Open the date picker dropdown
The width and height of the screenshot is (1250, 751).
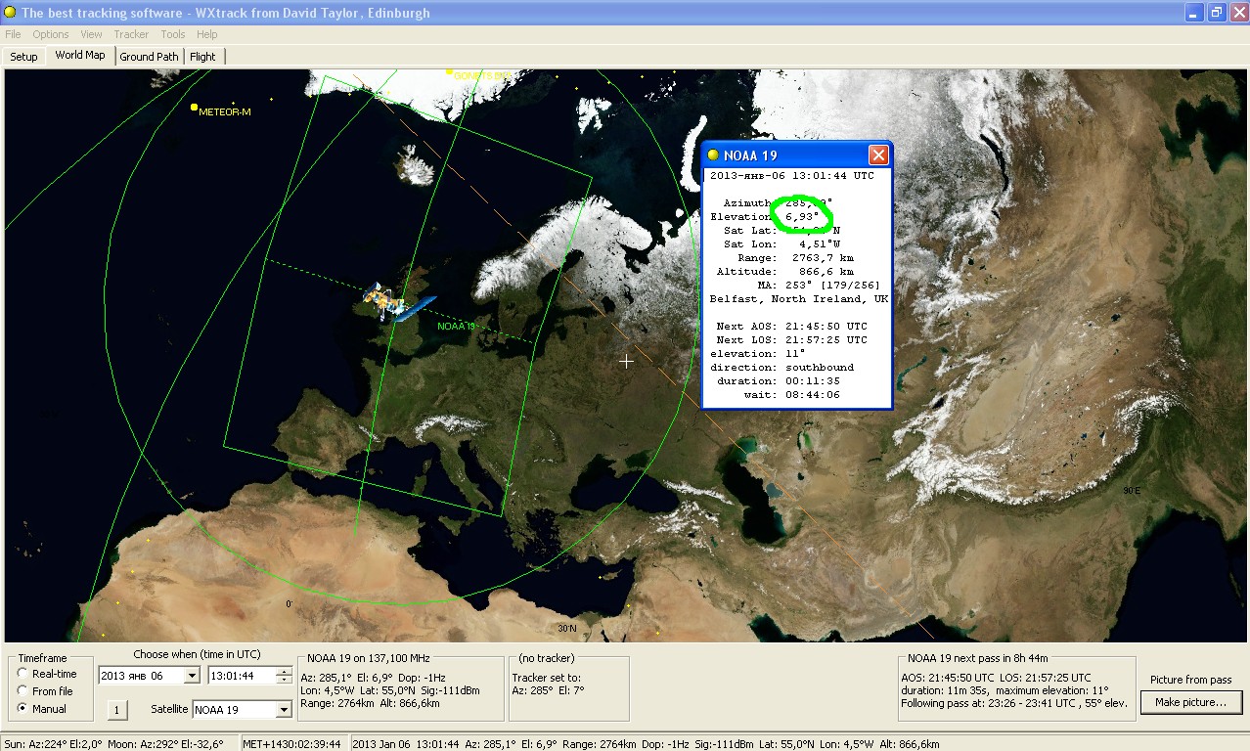pos(191,676)
